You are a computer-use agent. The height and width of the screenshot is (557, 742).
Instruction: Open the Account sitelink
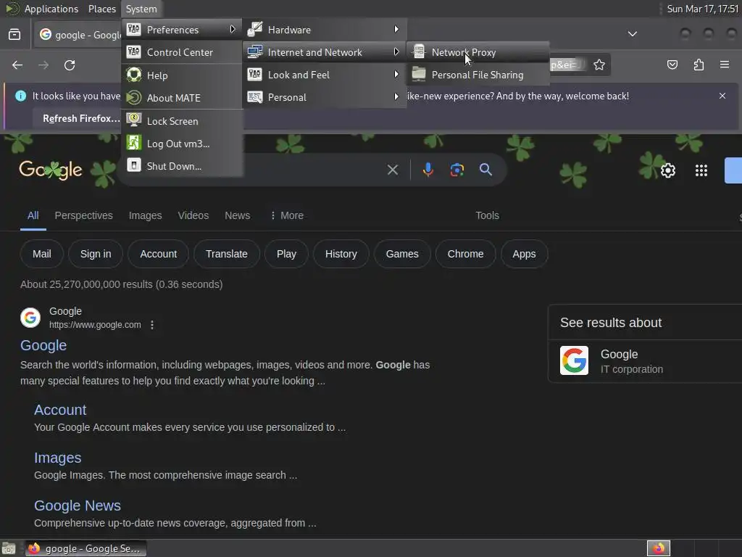60,410
